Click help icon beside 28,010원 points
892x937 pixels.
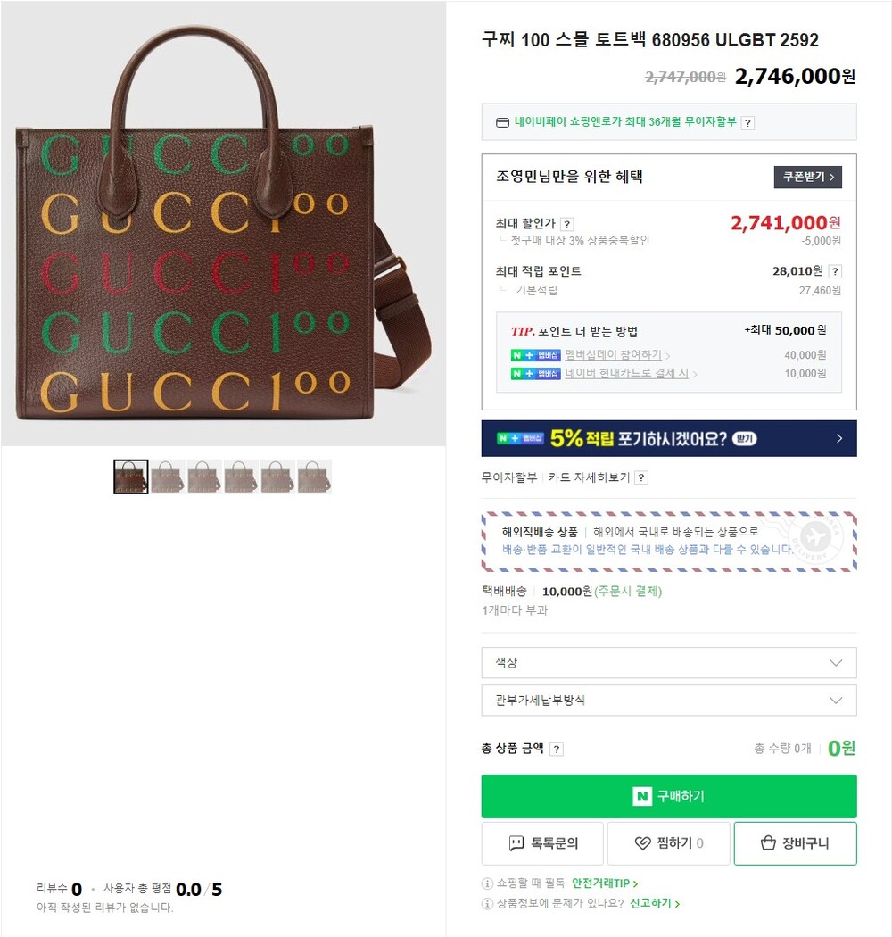click(x=835, y=271)
